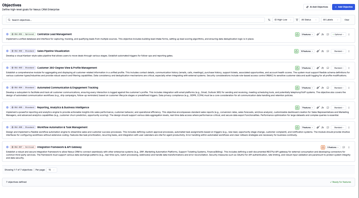Viewport: 359px width, 198px height.
Task: Open the Workflow Automation & Task Management title
Action: [62, 127]
